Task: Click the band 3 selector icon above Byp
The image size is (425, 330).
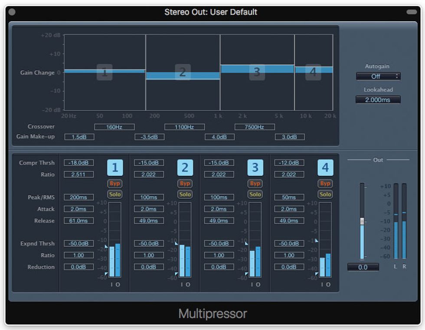Action: click(x=255, y=167)
